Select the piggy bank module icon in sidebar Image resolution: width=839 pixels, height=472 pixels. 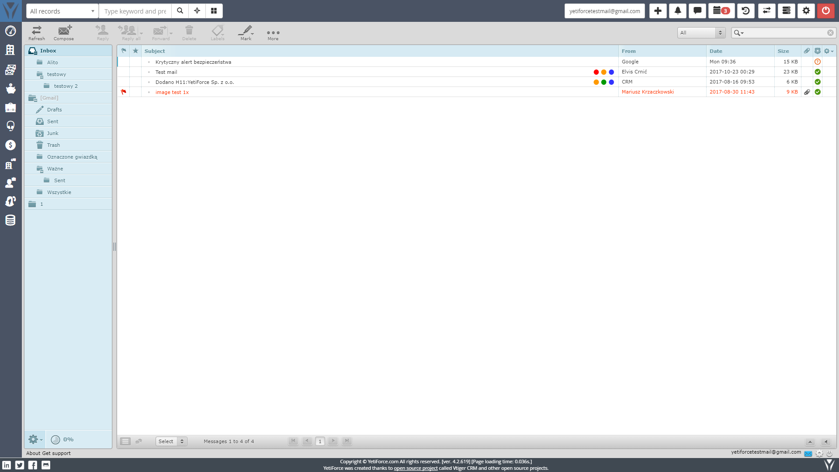(x=10, y=89)
